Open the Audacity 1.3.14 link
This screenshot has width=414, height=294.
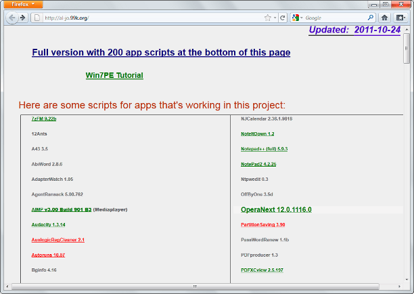pos(48,225)
